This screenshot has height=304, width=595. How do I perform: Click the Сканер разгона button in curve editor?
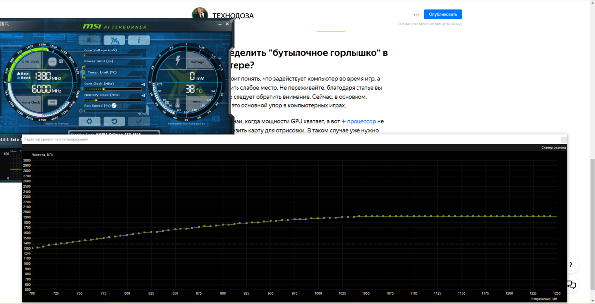coord(553,147)
